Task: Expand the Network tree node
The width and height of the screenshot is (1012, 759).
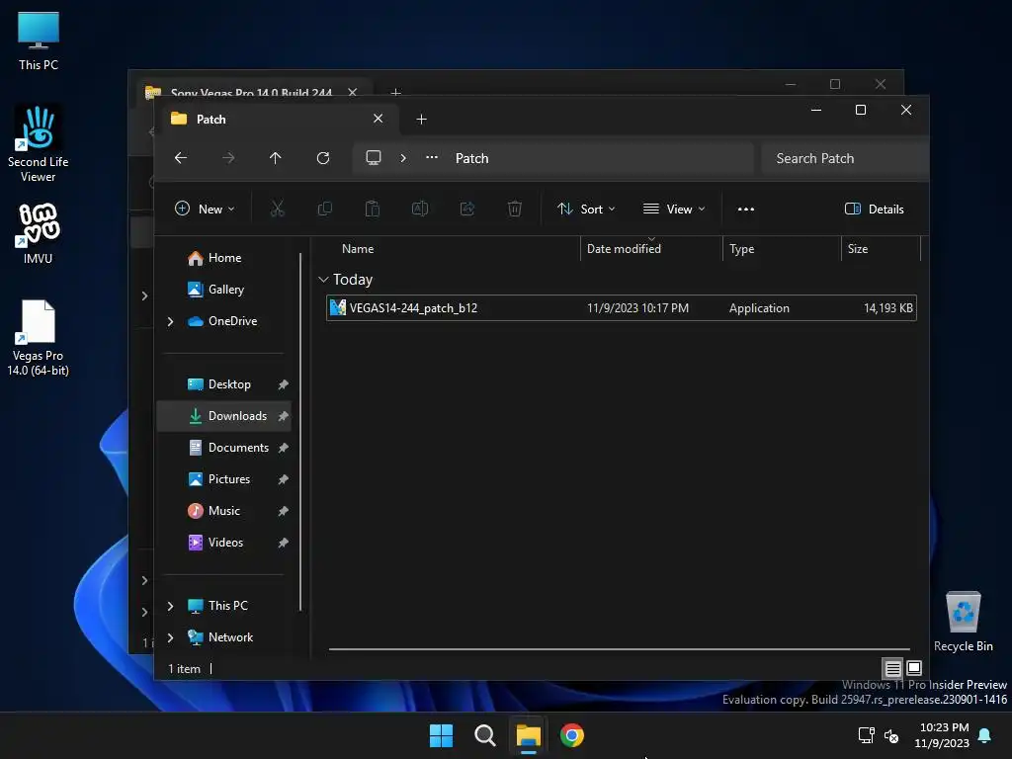Action: [x=170, y=637]
